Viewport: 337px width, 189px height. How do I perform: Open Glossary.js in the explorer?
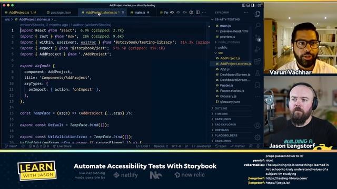point(228,96)
